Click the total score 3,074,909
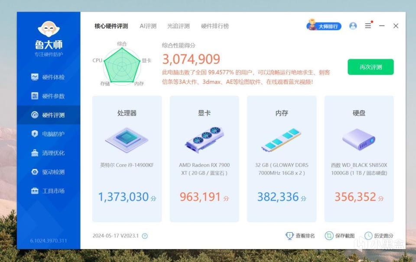 click(x=191, y=59)
